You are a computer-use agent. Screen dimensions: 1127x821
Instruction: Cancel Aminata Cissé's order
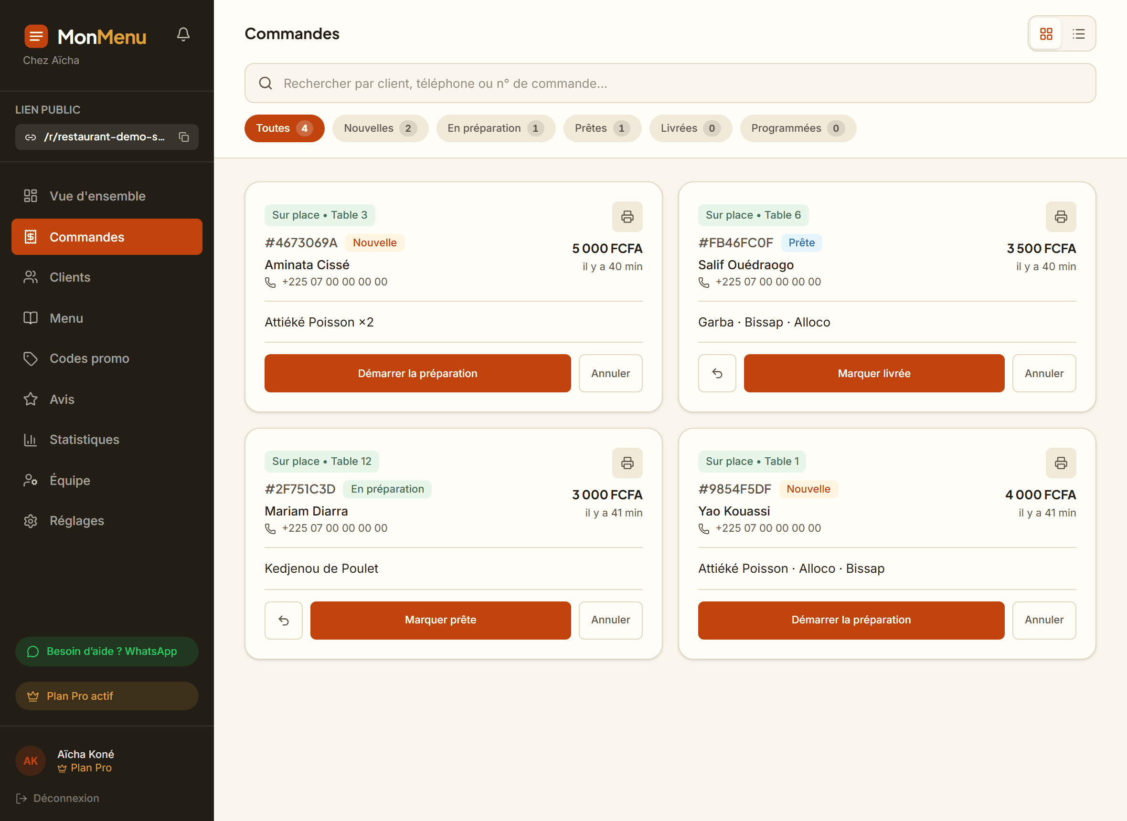(x=610, y=373)
